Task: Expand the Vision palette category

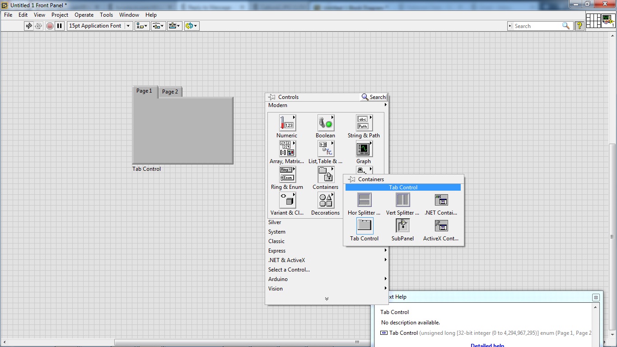Action: point(327,289)
